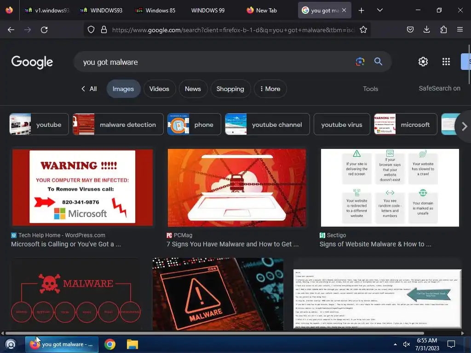Open the PCMag chained laptop image
Image resolution: width=471 pixels, height=353 pixels.
pos(237,188)
